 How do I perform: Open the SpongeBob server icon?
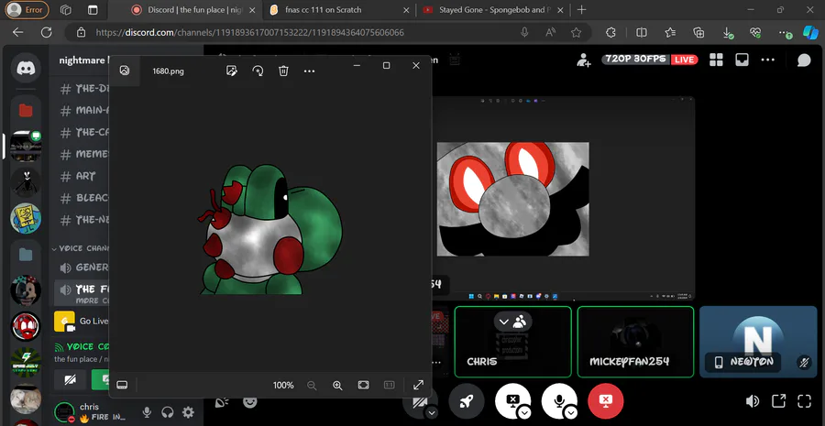coord(26,218)
